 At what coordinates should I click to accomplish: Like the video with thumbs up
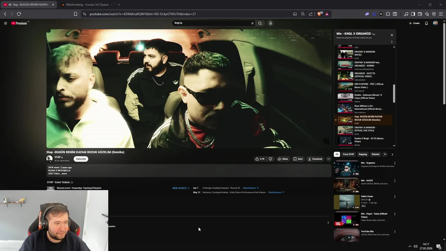pyautogui.click(x=260, y=159)
